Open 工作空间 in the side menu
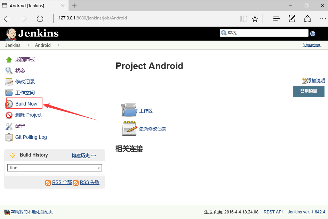This screenshot has width=328, height=219. coord(25,93)
